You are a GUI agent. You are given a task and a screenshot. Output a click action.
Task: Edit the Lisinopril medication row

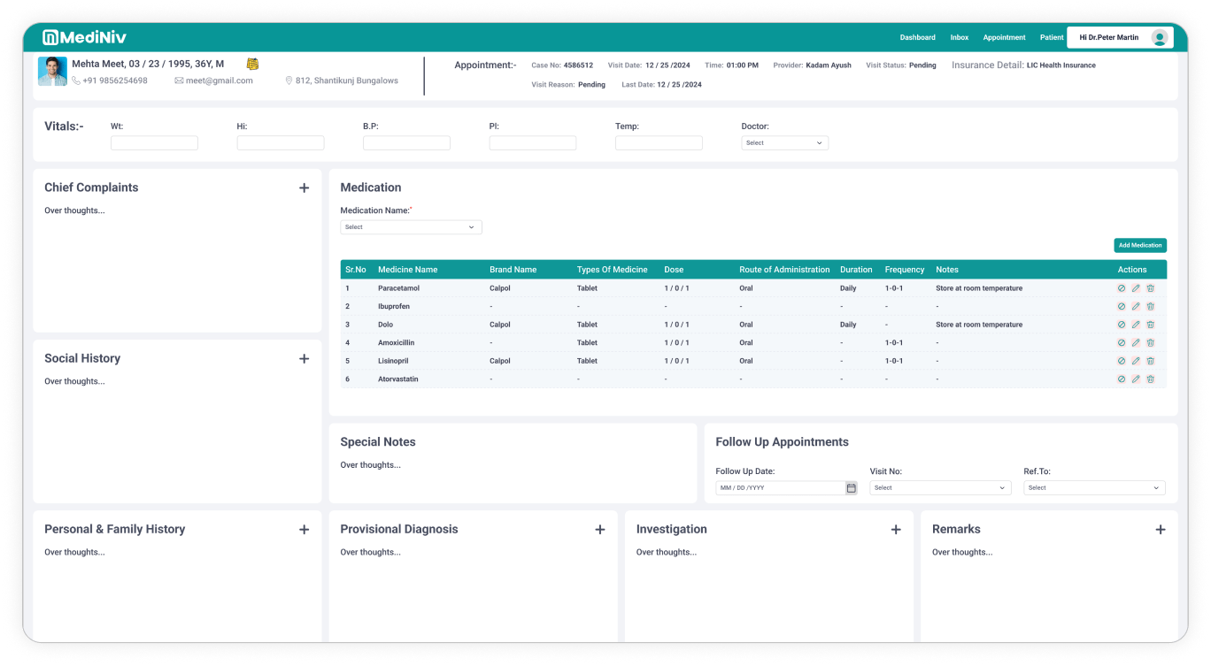(x=1136, y=361)
